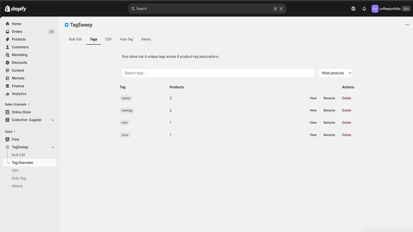413x232 pixels.
Task: Open the Online Store channel icon
Action: (7, 112)
